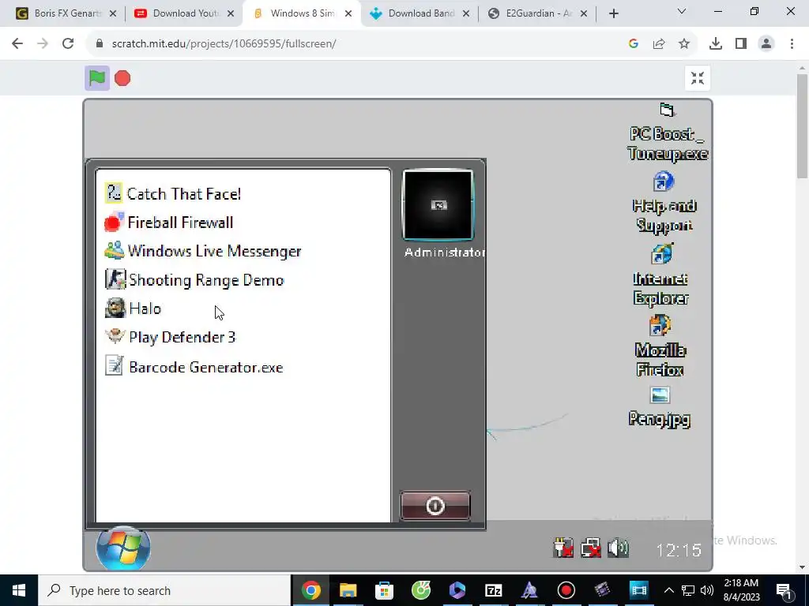809x606 pixels.
Task: Click the Administrator name label
Action: 445,252
